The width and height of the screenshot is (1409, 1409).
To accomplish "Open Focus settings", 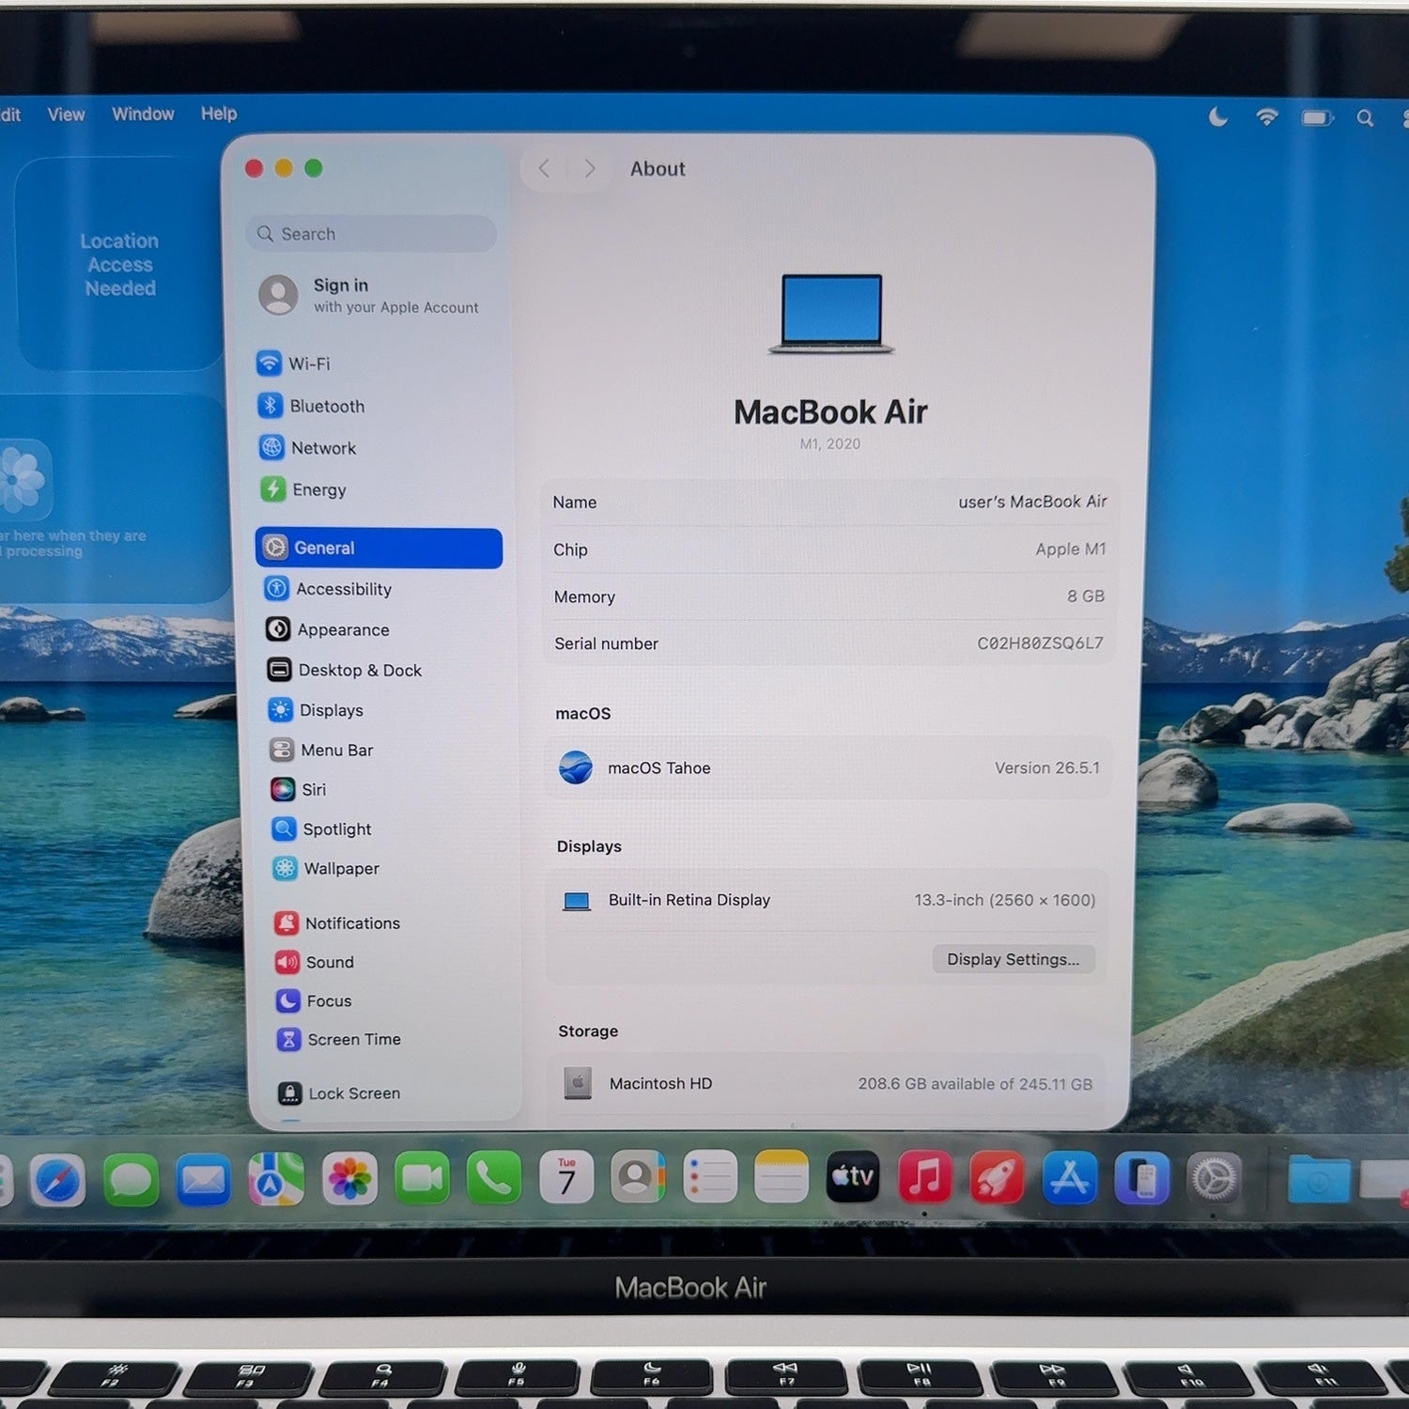I will point(314,1000).
